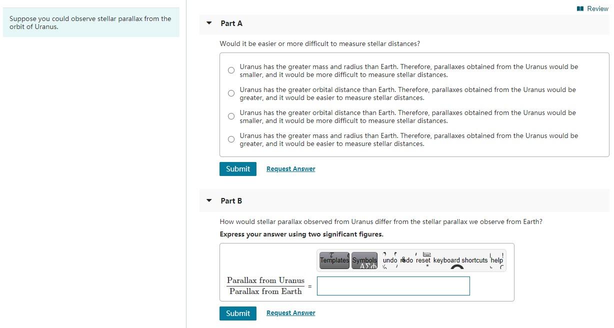Submit the Part A answer
This screenshot has width=614, height=328.
[237, 168]
